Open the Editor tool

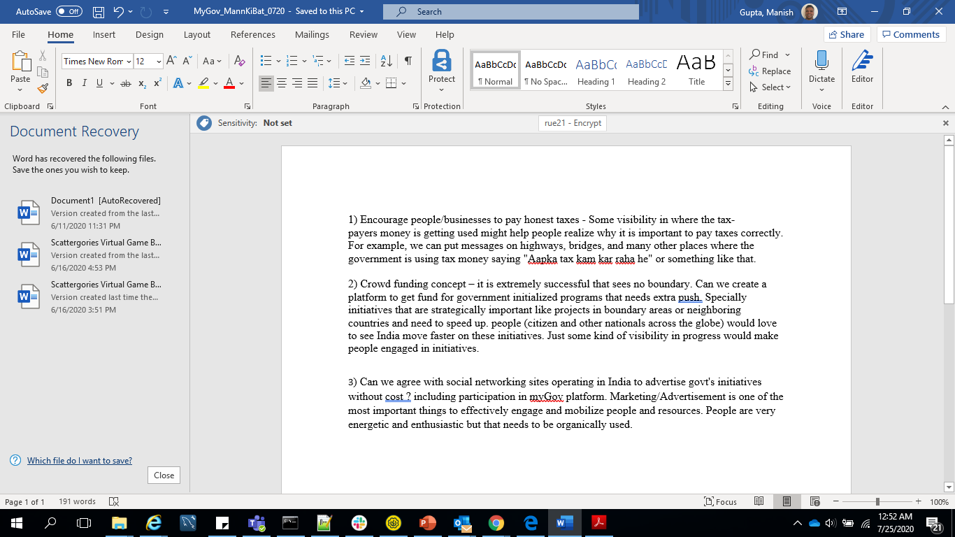click(x=862, y=67)
